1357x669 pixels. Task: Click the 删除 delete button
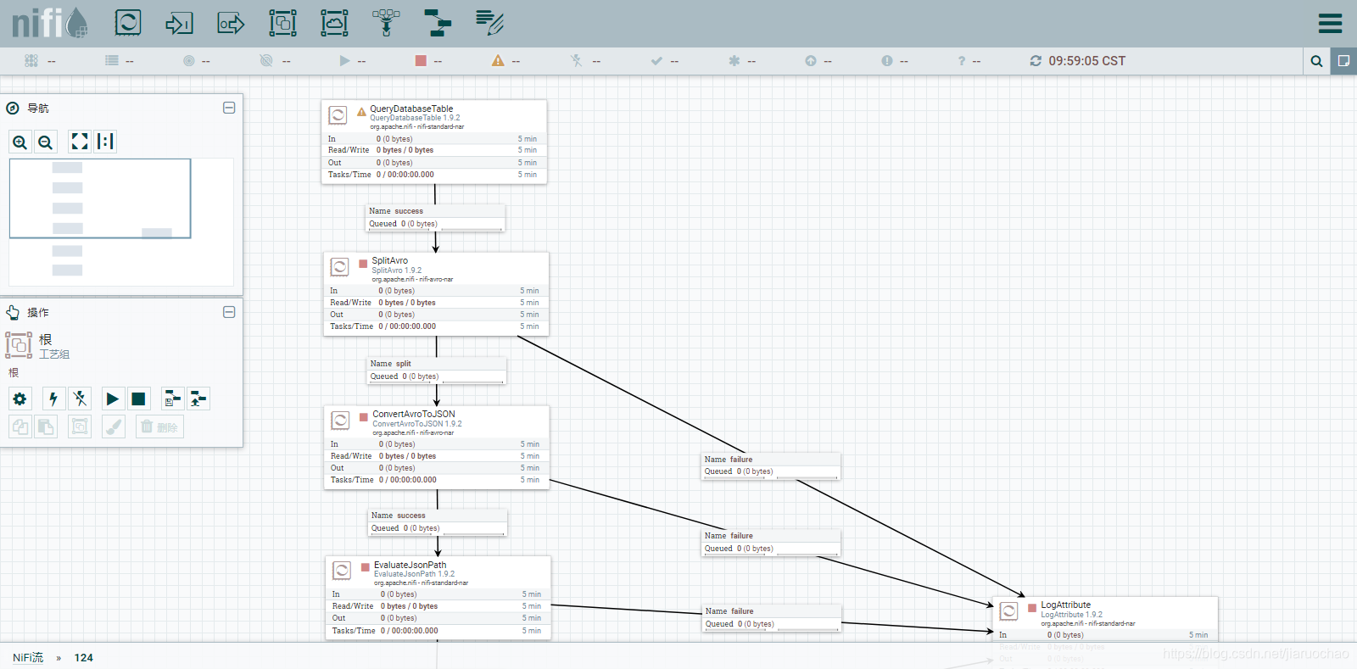[159, 426]
